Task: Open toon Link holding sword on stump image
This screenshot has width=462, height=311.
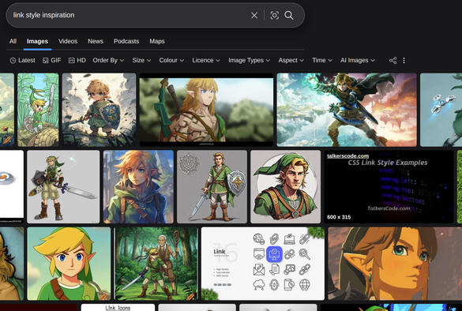Action: point(38,110)
